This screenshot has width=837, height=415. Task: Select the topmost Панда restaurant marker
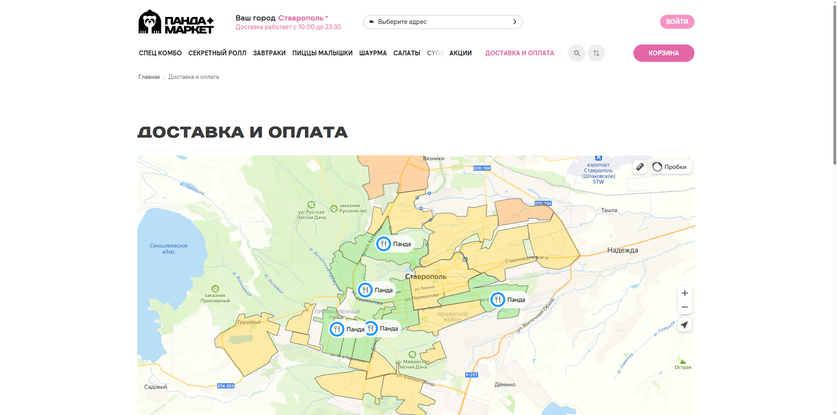tap(383, 244)
